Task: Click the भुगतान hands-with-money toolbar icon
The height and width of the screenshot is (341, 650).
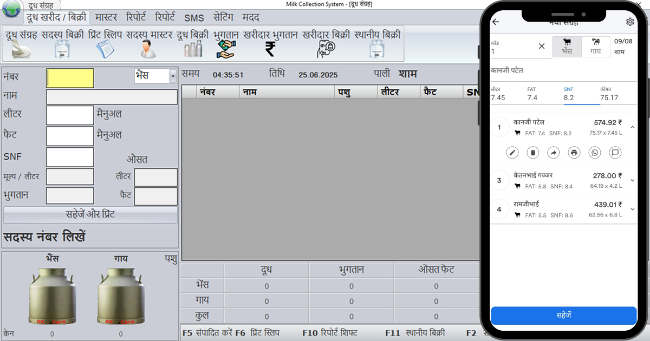Action: pyautogui.click(x=226, y=50)
